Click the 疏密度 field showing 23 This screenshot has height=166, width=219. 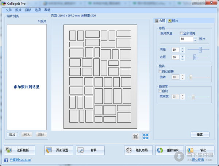pyautogui.click(x=175, y=97)
